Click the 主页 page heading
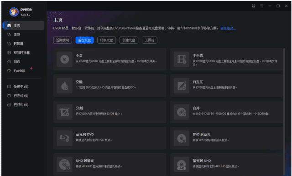 click(x=58, y=20)
